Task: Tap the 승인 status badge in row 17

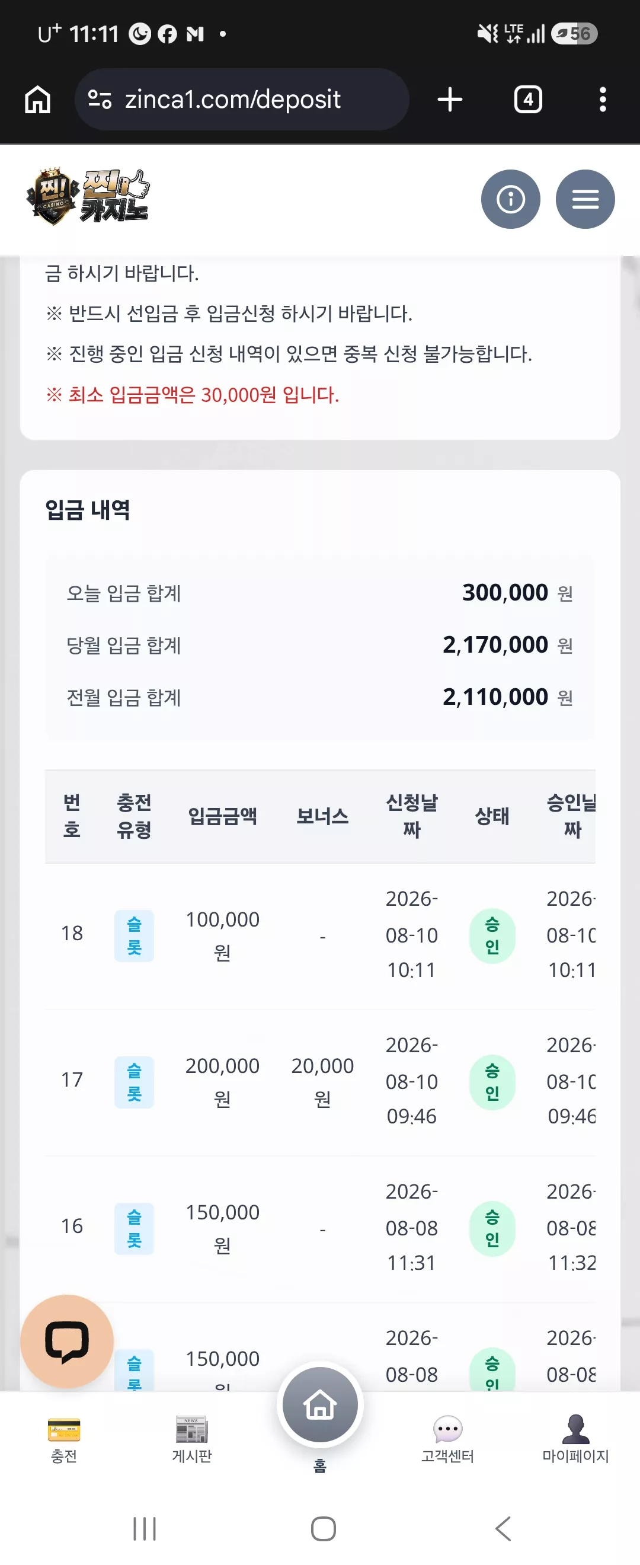Action: click(x=492, y=1082)
